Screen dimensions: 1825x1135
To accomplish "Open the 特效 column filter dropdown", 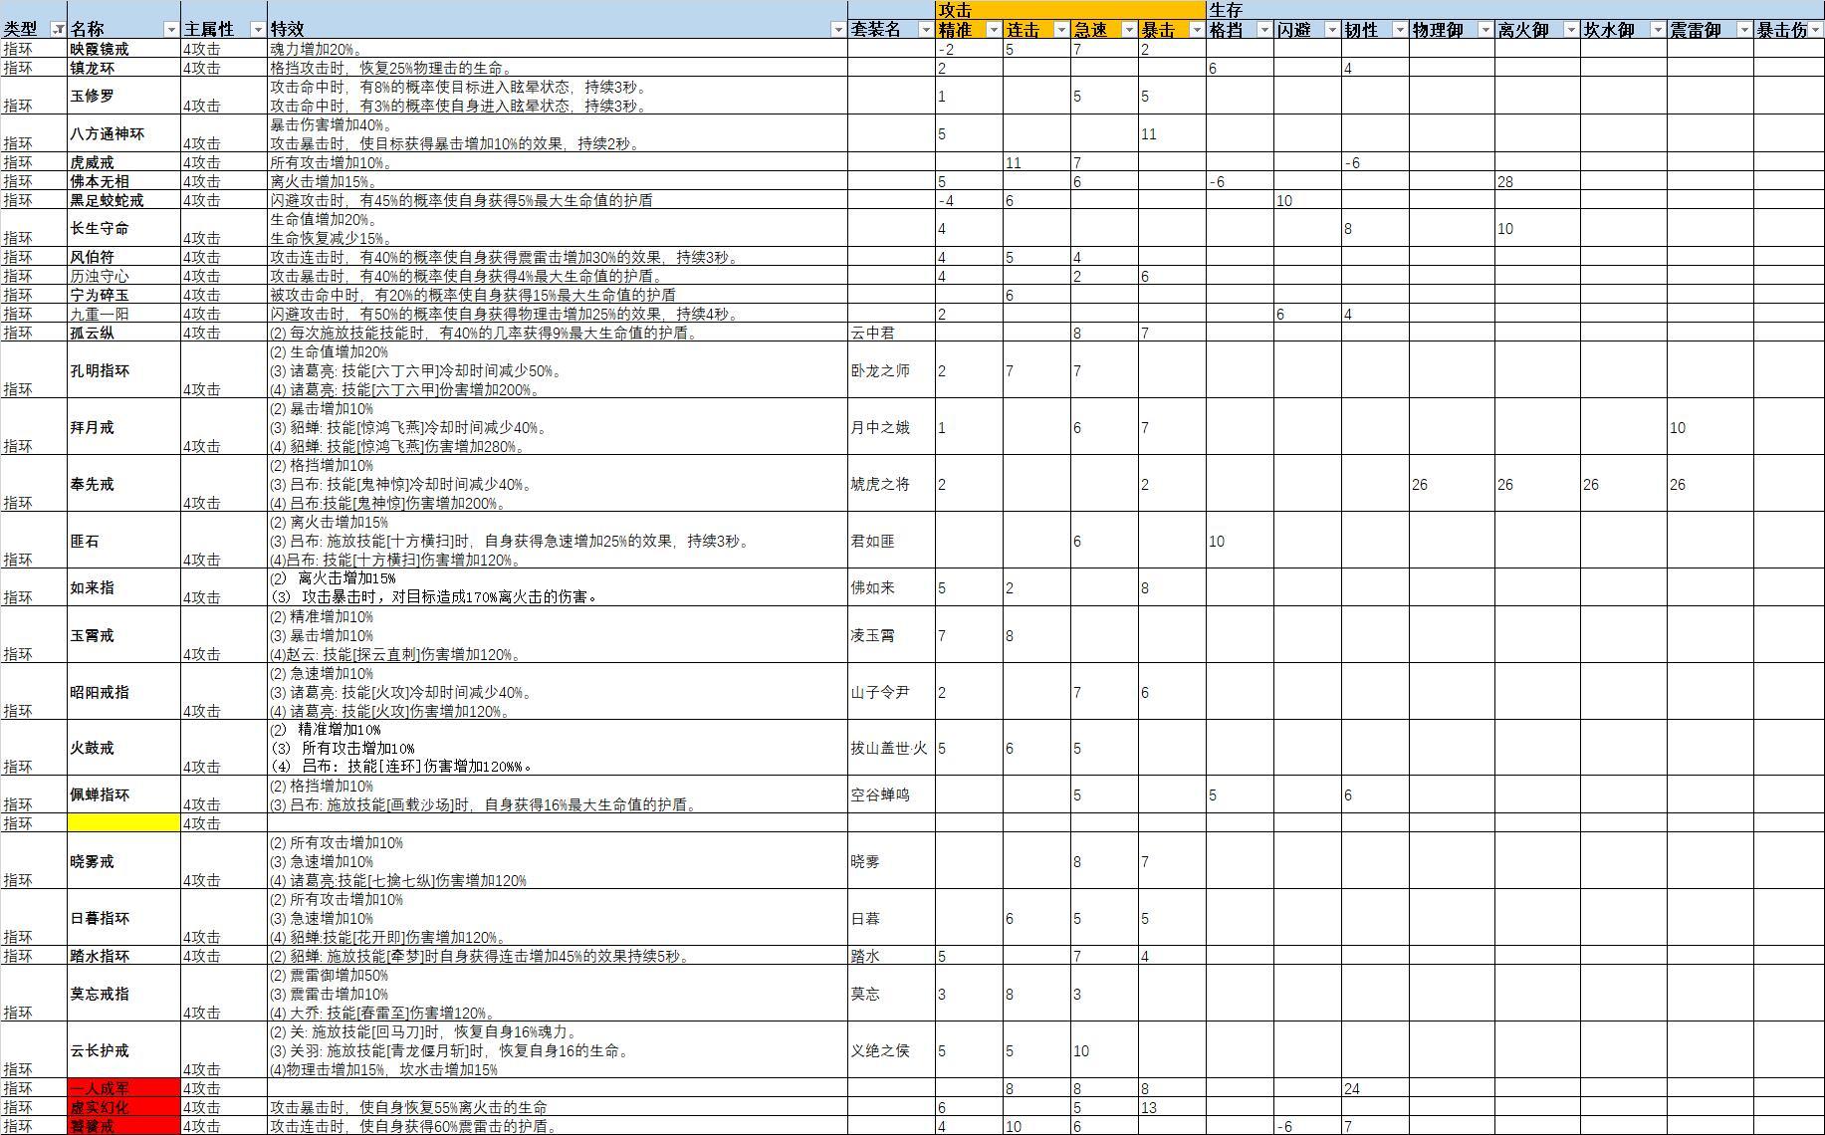I will tap(838, 30).
